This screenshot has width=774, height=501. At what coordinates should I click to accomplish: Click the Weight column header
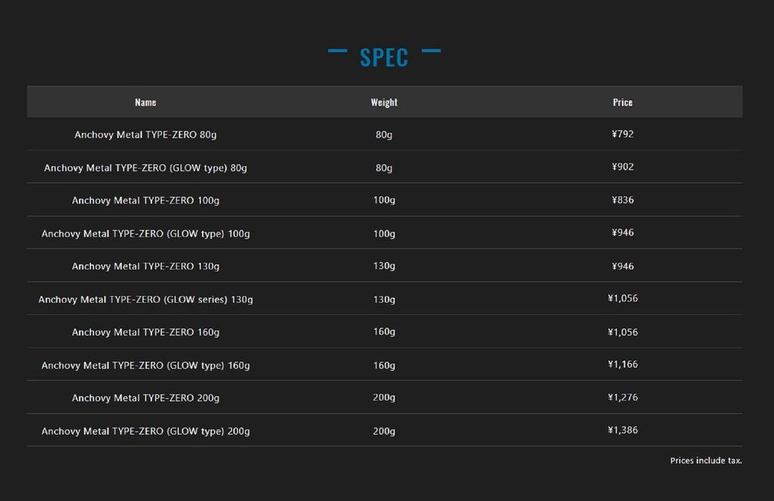(x=384, y=102)
